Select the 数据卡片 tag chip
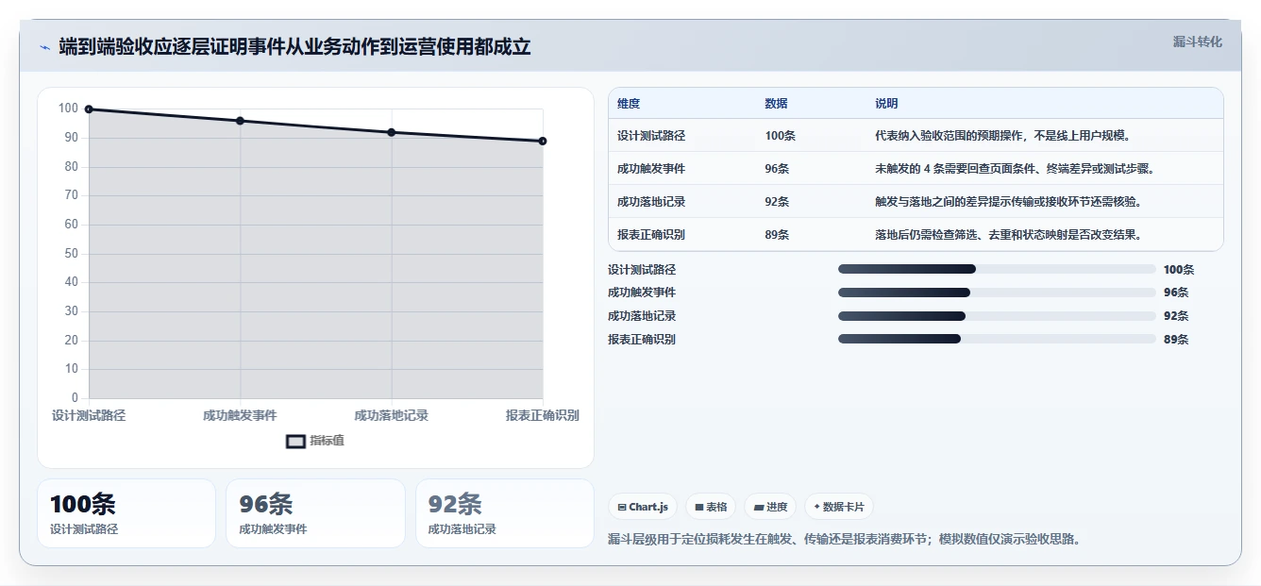 (838, 507)
